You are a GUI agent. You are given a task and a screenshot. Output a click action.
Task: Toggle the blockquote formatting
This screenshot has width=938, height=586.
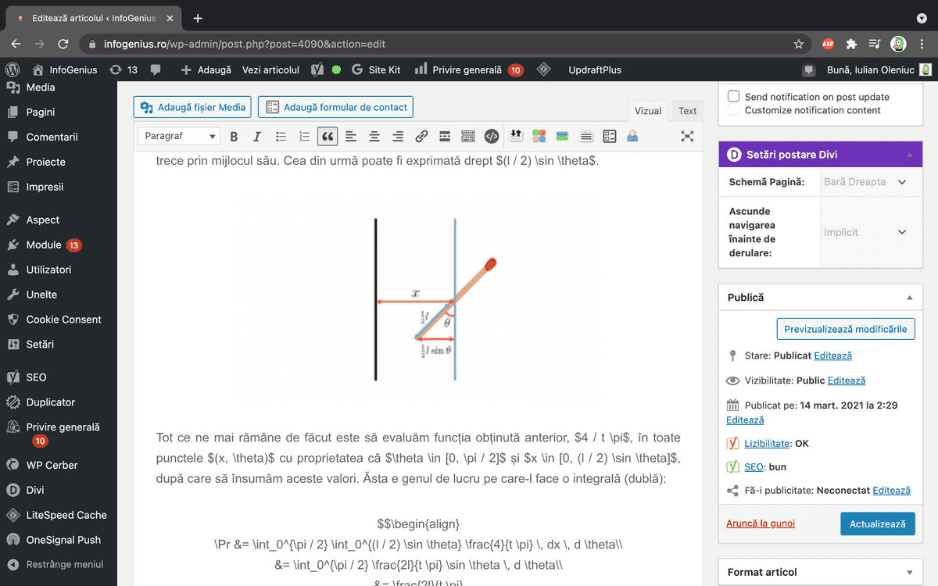tap(328, 136)
